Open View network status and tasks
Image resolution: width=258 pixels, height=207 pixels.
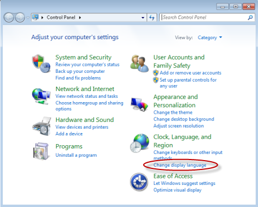click(x=87, y=96)
